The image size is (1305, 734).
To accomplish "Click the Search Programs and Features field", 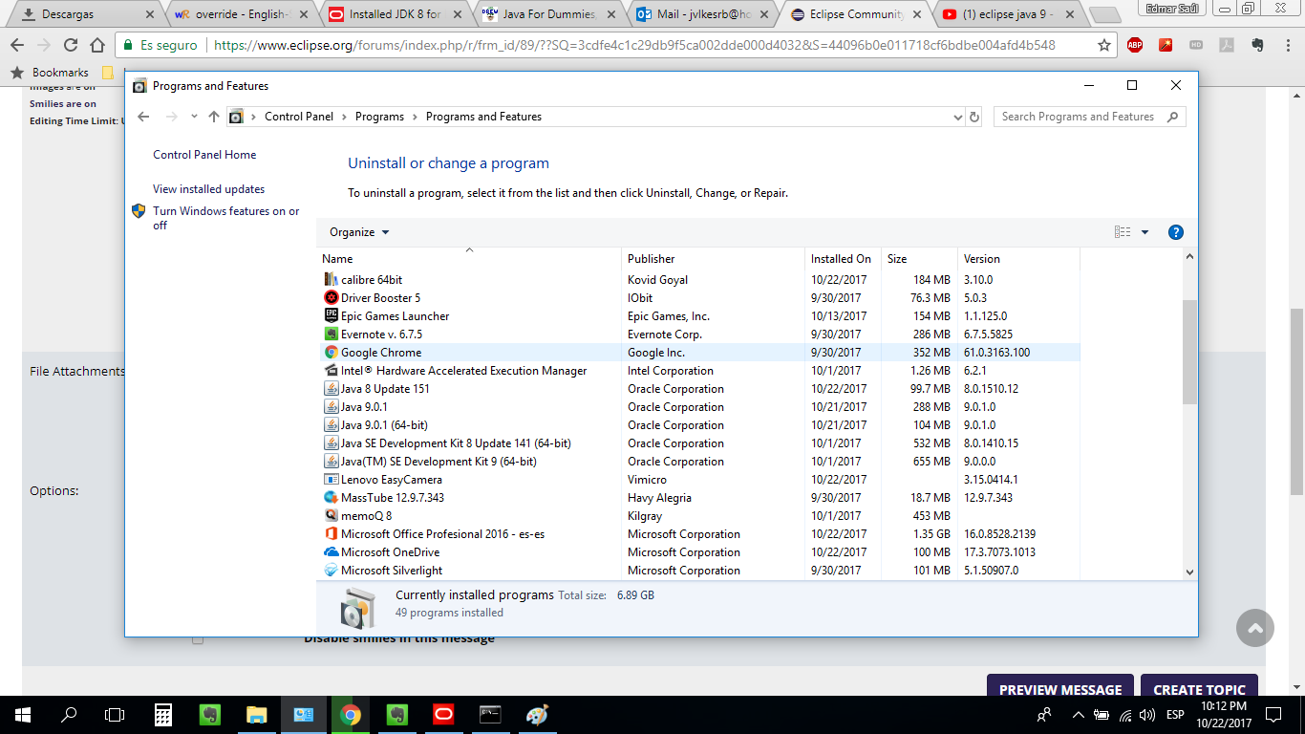I will click(1080, 117).
